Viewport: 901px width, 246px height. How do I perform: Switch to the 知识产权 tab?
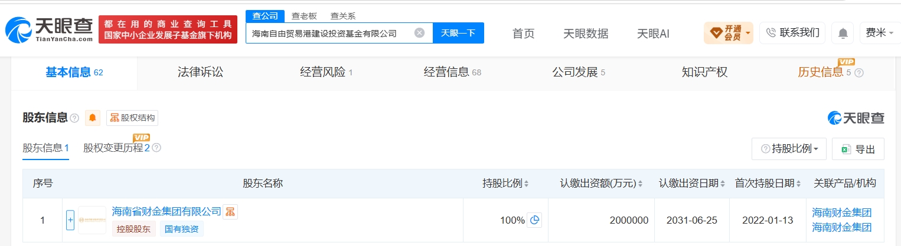[x=704, y=72]
